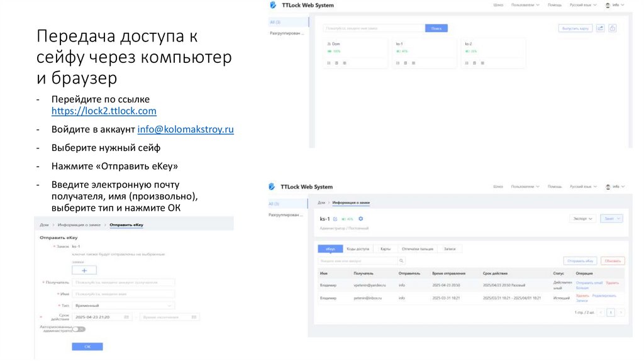The width and height of the screenshot is (644, 361).
Task: Switch to eKeys tab
Action: point(330,249)
